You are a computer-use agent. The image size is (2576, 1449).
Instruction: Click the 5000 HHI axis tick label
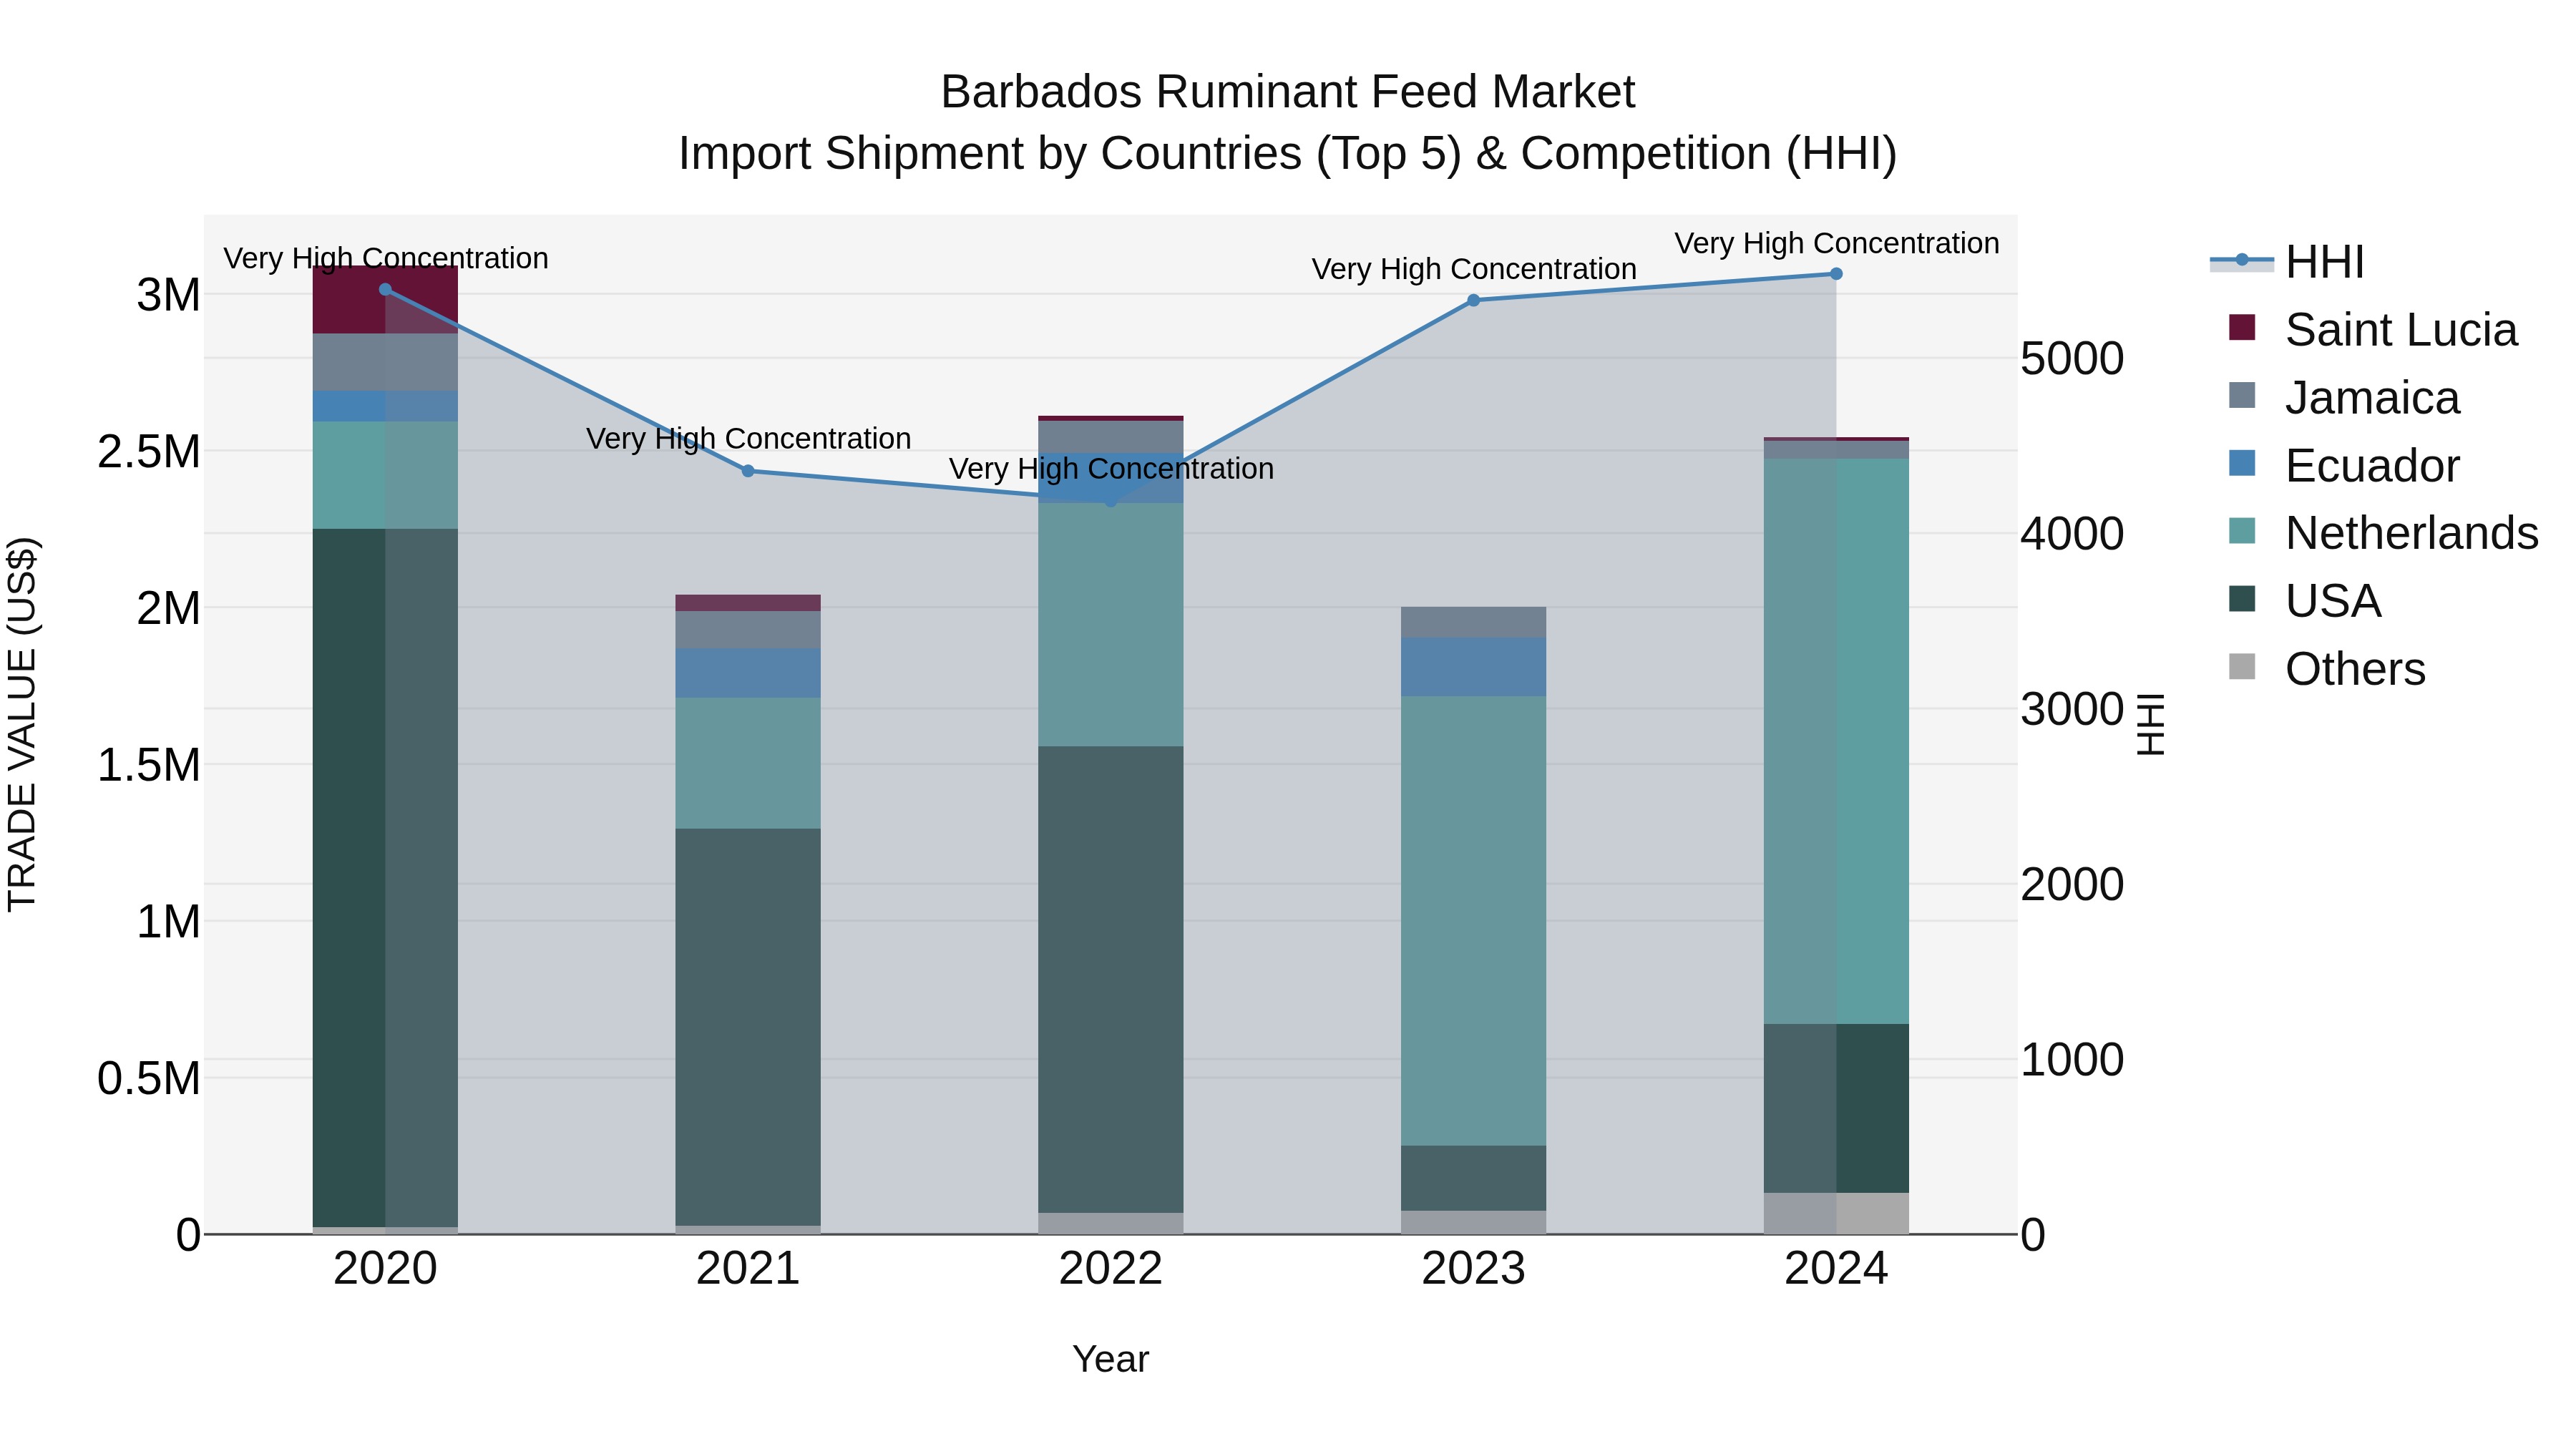coord(2072,359)
